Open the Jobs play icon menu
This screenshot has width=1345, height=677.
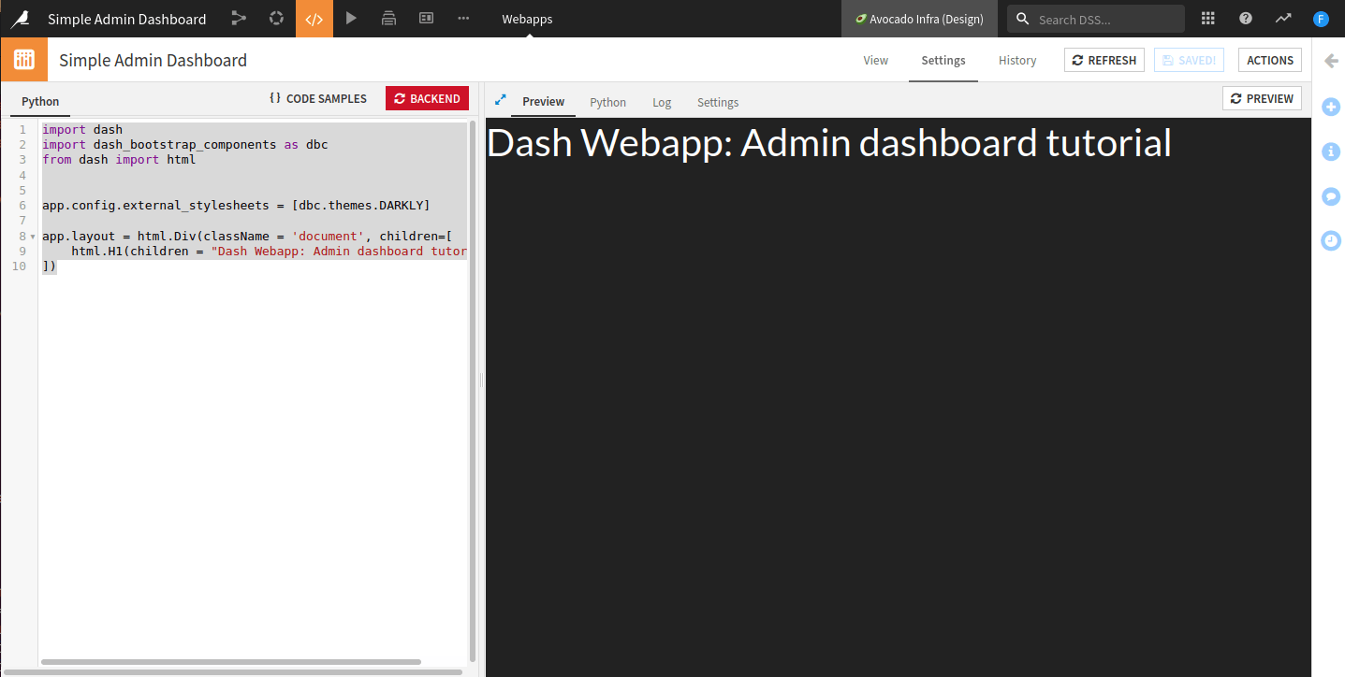point(351,19)
